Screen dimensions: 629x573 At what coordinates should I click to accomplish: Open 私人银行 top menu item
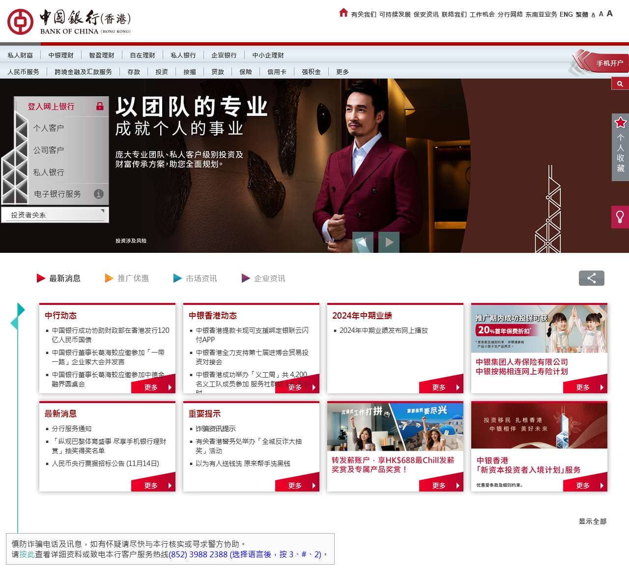[x=183, y=55]
